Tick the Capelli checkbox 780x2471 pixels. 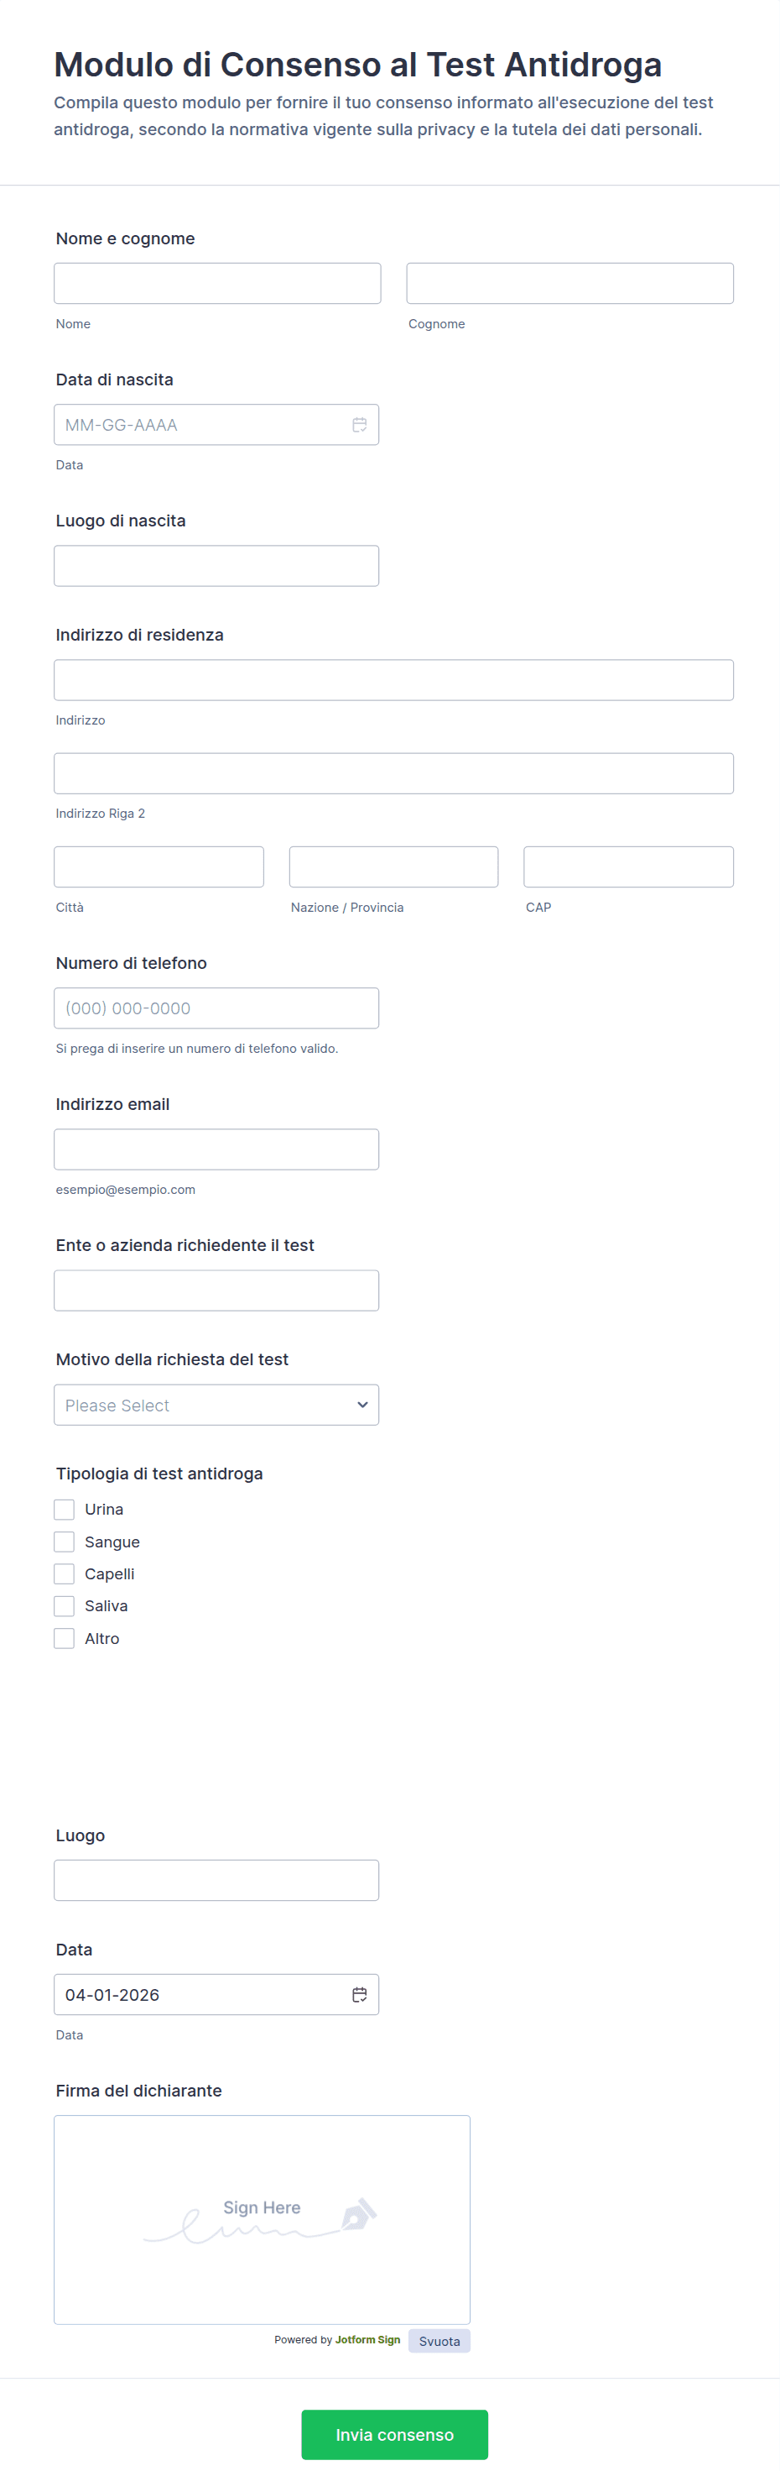[x=65, y=1573]
